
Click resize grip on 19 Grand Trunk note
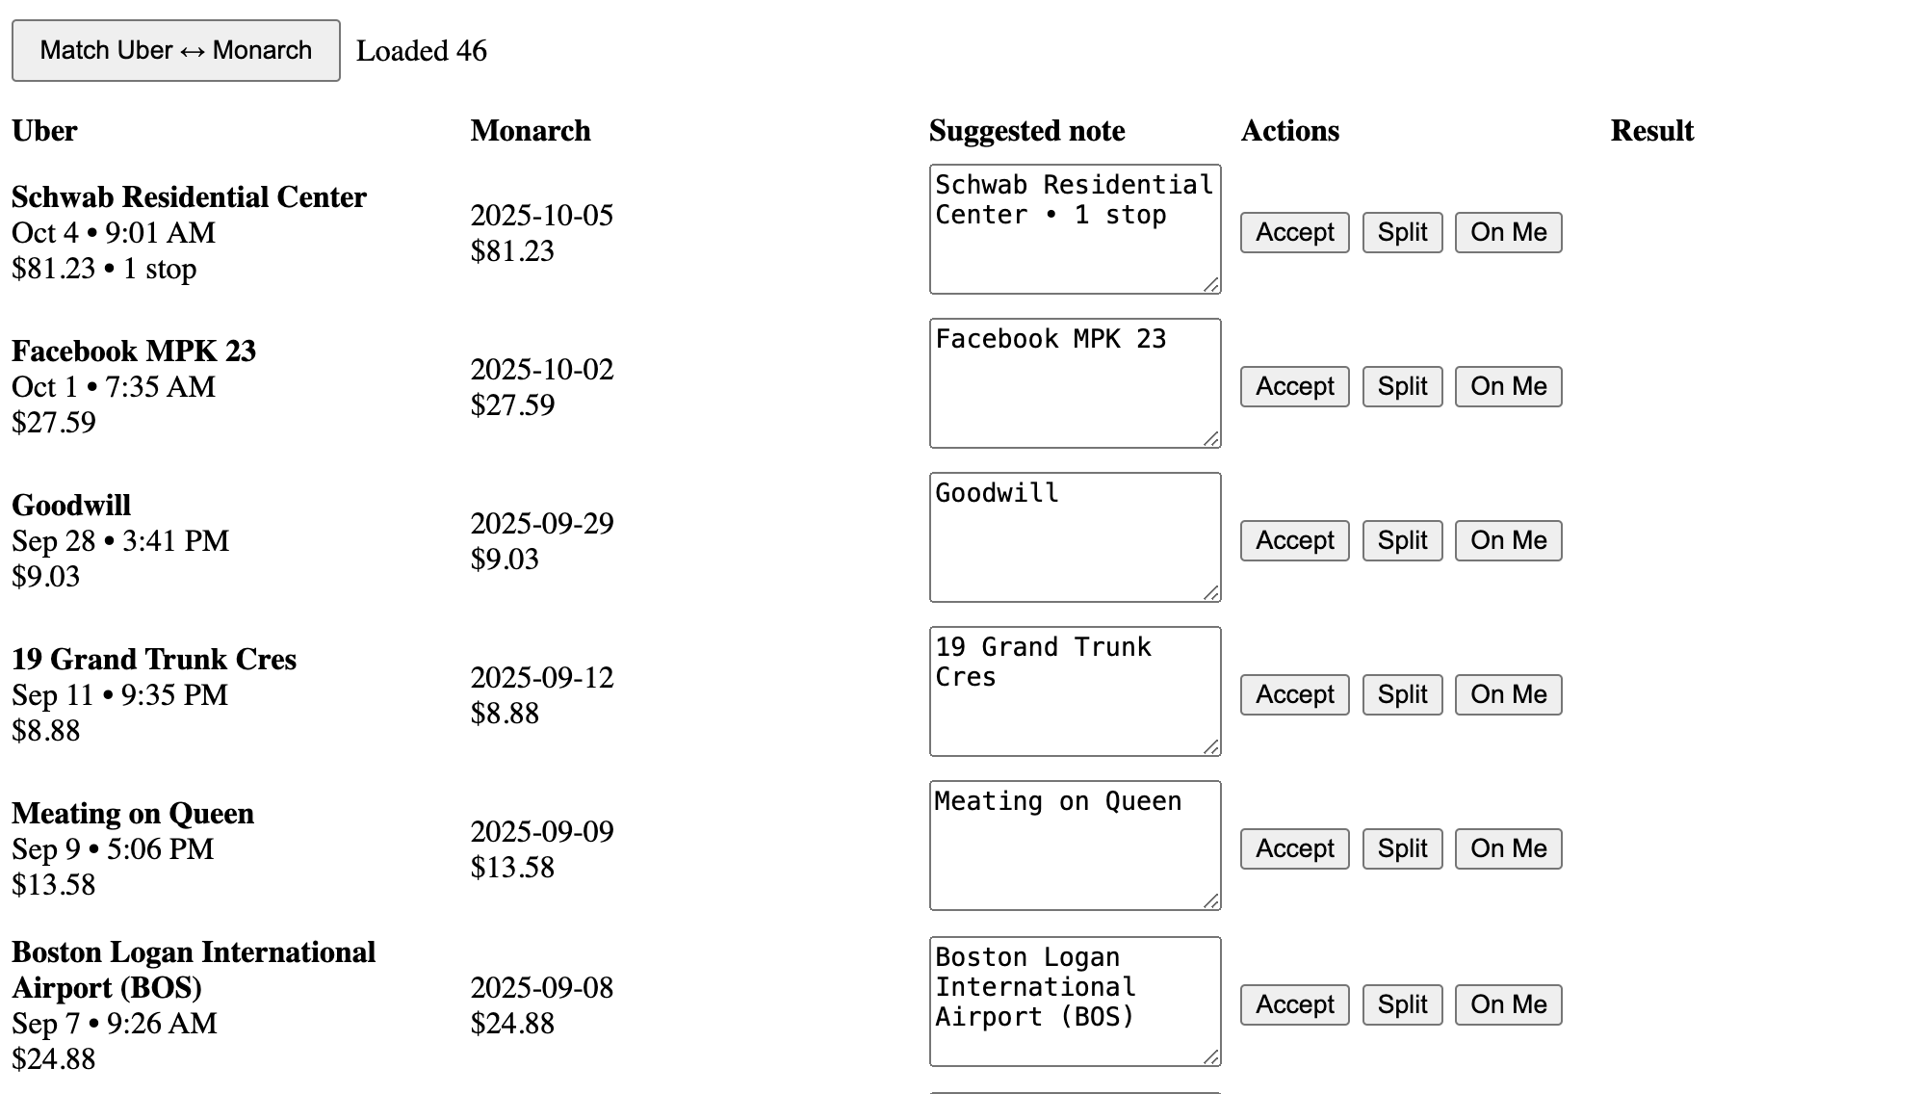point(1211,747)
